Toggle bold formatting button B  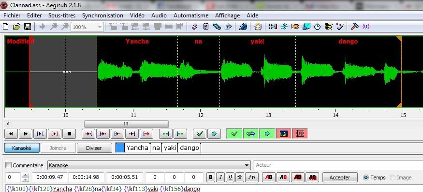point(211,177)
